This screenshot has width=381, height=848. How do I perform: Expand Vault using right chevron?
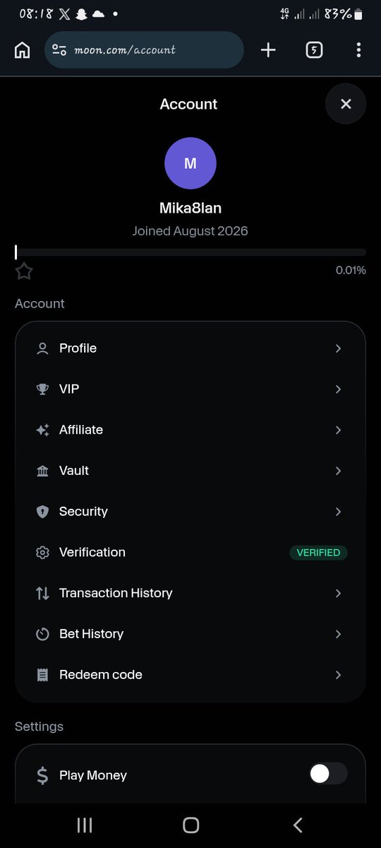pyautogui.click(x=339, y=471)
